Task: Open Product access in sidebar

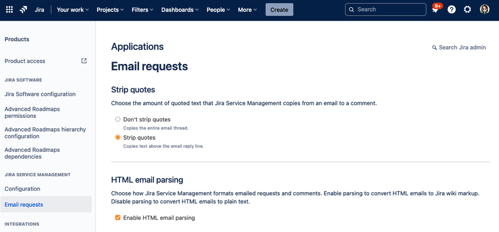Action: click(x=25, y=61)
